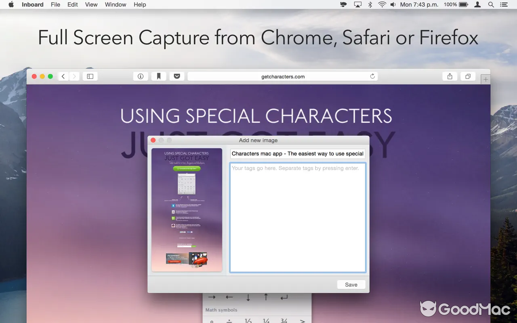The image size is (517, 323).
Task: Click into the tags entry area
Action: click(x=298, y=218)
